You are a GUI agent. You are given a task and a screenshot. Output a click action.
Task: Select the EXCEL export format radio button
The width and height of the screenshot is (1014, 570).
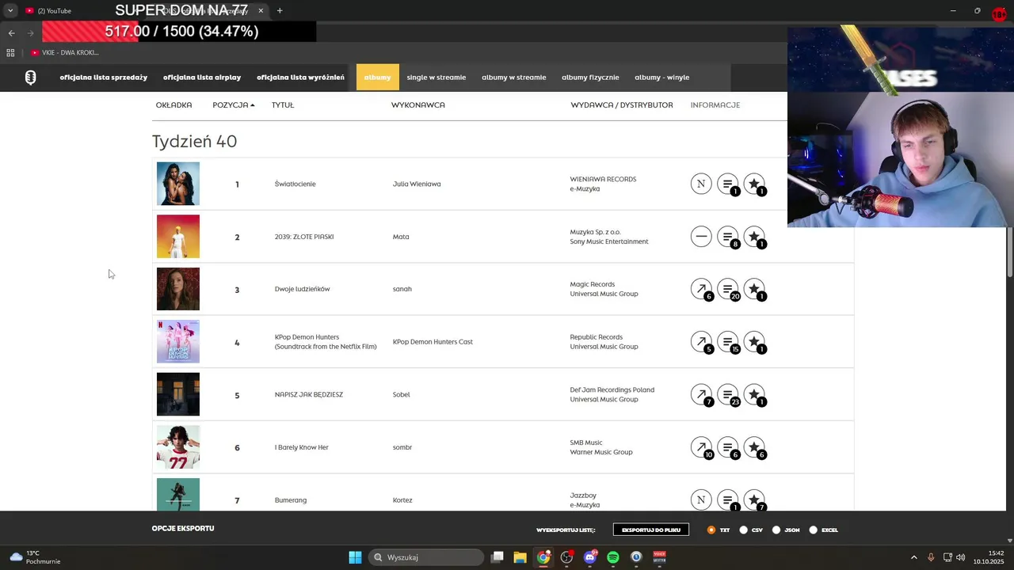(x=813, y=530)
